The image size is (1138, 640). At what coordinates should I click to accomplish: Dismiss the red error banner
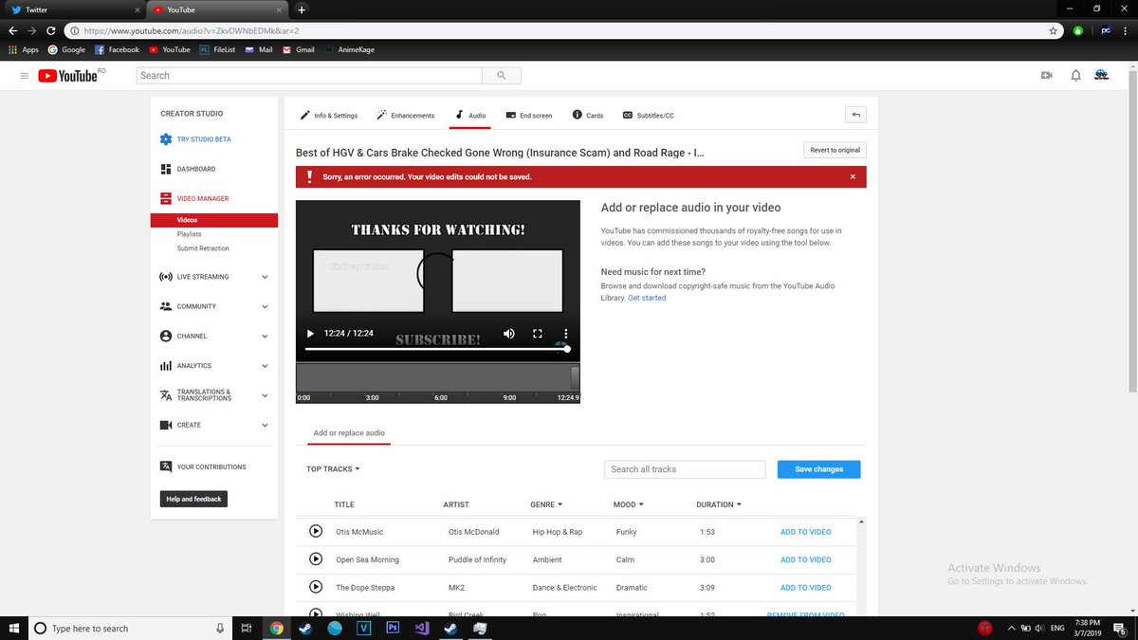[853, 176]
